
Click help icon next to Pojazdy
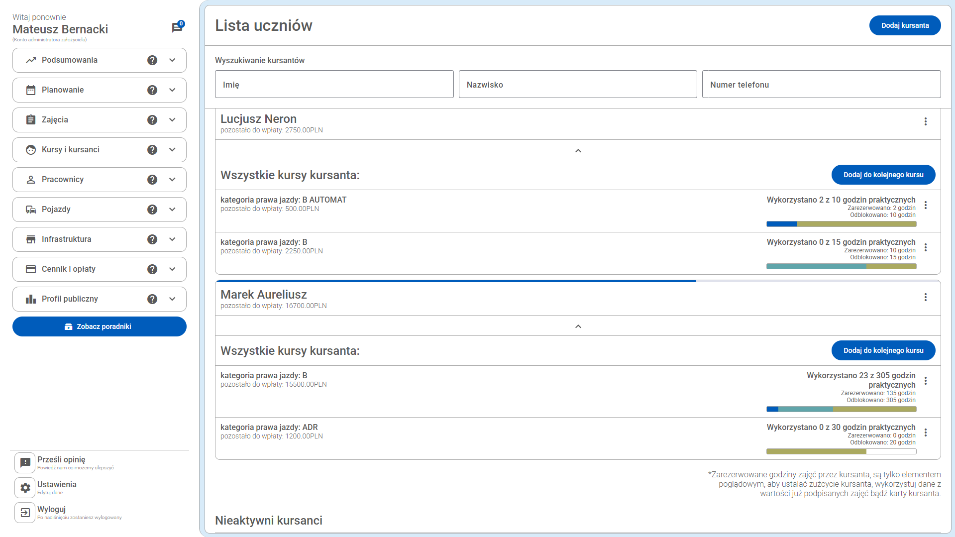[x=152, y=210]
